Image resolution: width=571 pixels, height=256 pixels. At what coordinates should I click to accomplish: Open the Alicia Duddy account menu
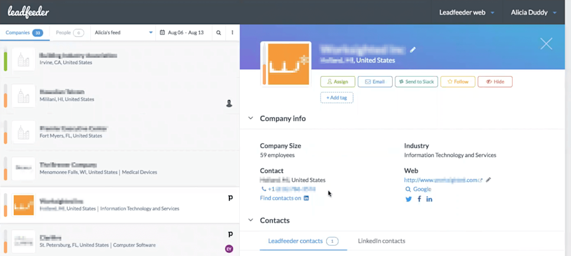[x=534, y=13]
